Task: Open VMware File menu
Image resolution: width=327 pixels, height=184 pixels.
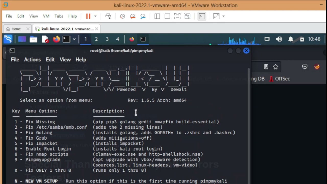Action: tap(9, 16)
